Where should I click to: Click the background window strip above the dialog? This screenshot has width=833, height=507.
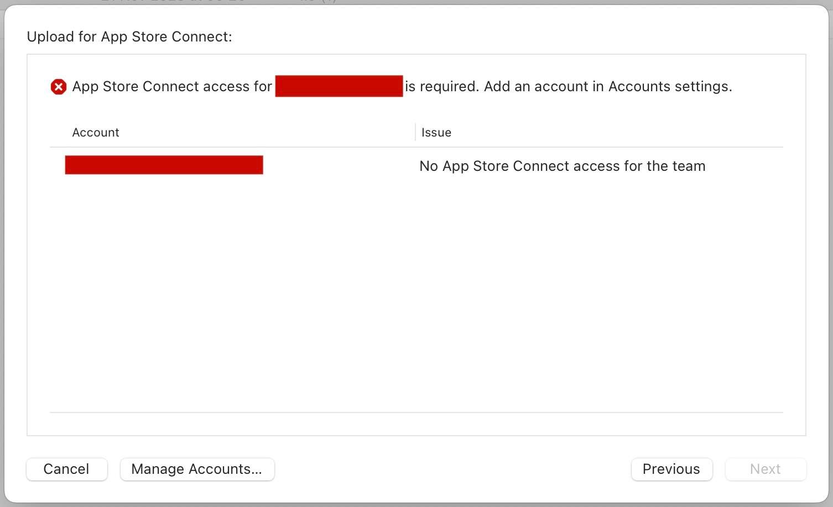[415, 2]
